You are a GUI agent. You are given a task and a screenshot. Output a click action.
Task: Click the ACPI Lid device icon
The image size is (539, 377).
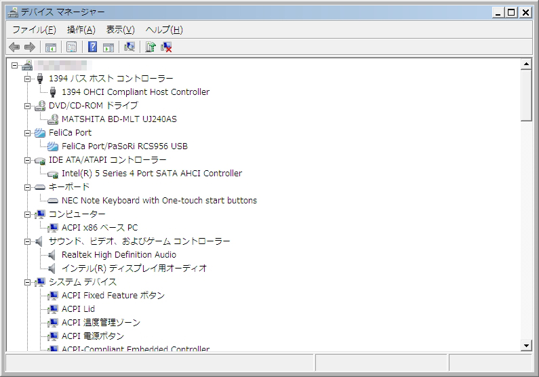[x=53, y=309]
